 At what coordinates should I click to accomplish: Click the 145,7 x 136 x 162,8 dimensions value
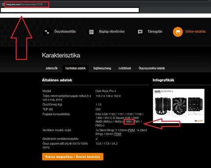pyautogui.click(x=108, y=96)
